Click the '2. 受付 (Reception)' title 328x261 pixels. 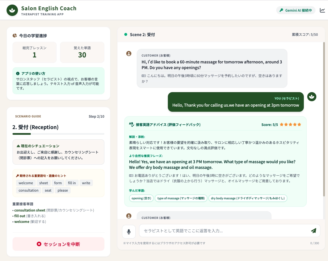pos(35,127)
